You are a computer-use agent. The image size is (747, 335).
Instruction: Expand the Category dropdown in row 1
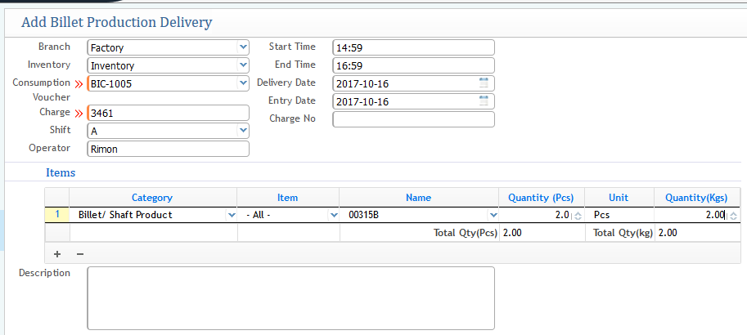pos(230,215)
